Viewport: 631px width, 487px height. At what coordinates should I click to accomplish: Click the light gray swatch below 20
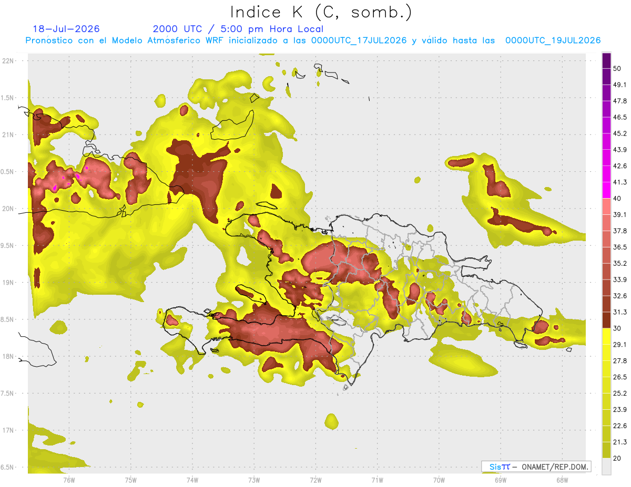pyautogui.click(x=606, y=466)
